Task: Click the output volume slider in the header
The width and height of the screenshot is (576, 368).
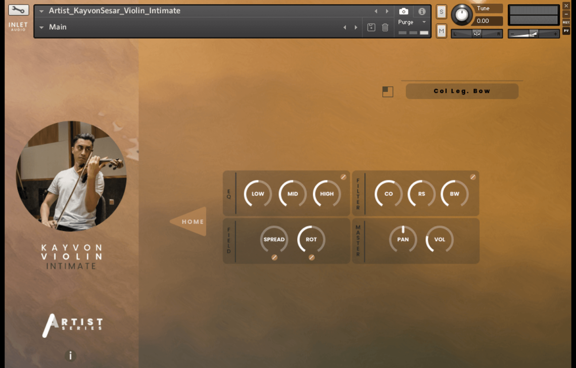Action: click(533, 34)
